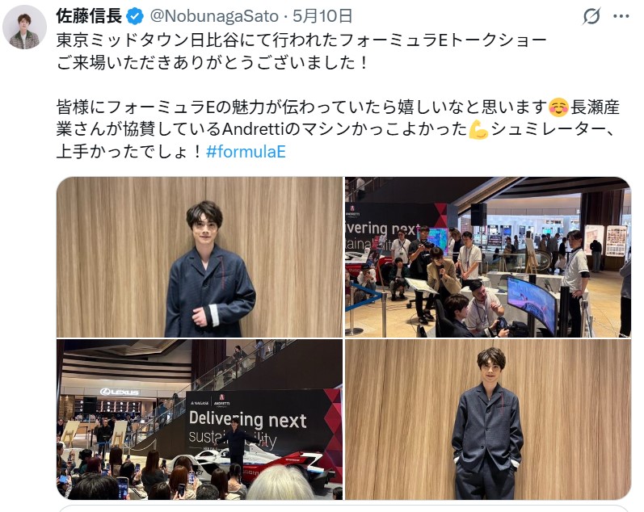Click the white race car in event photo
This screenshot has width=644, height=512.
(x=263, y=464)
